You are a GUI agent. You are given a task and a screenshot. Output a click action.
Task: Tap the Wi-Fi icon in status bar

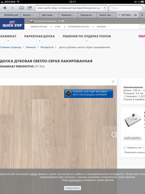pos(18,2)
